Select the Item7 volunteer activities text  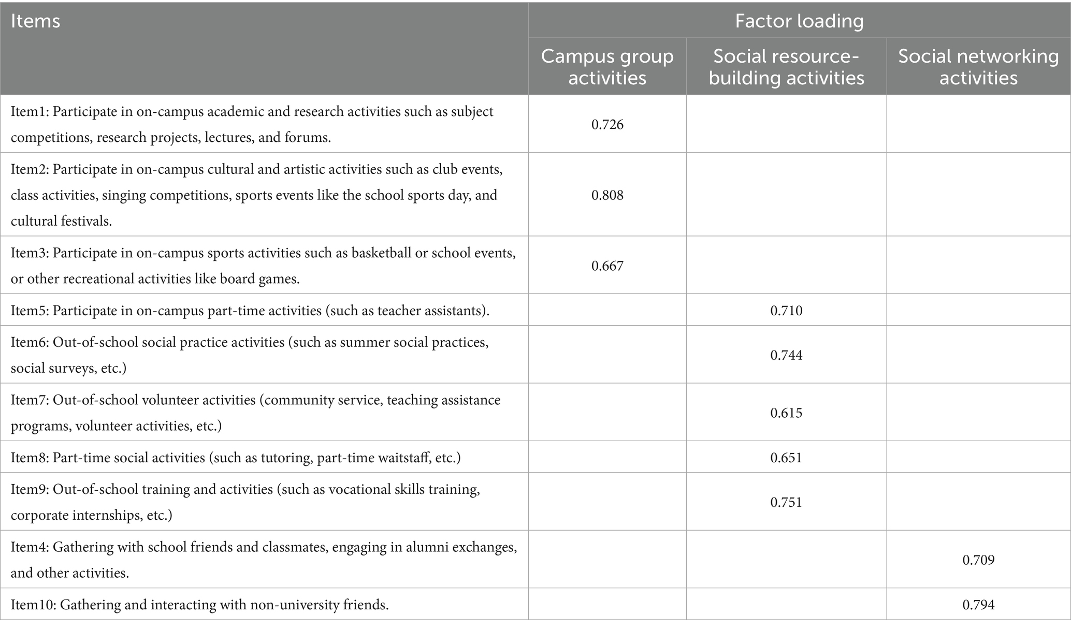point(256,413)
